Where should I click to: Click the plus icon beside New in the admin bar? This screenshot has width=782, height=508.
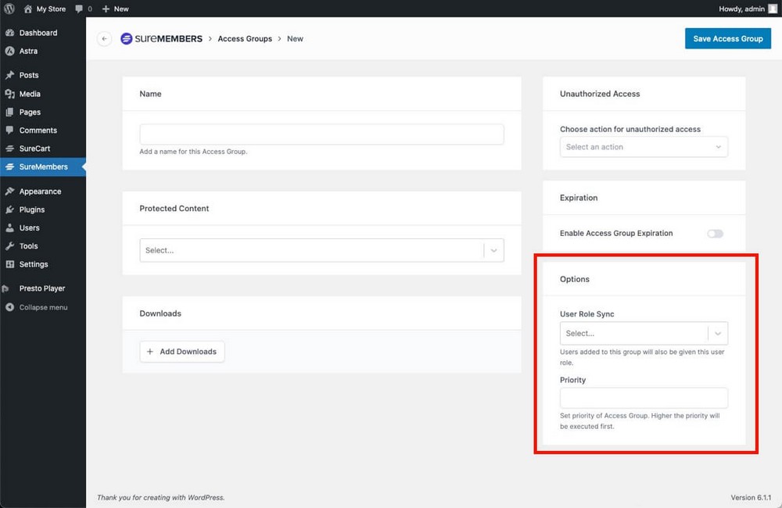106,9
